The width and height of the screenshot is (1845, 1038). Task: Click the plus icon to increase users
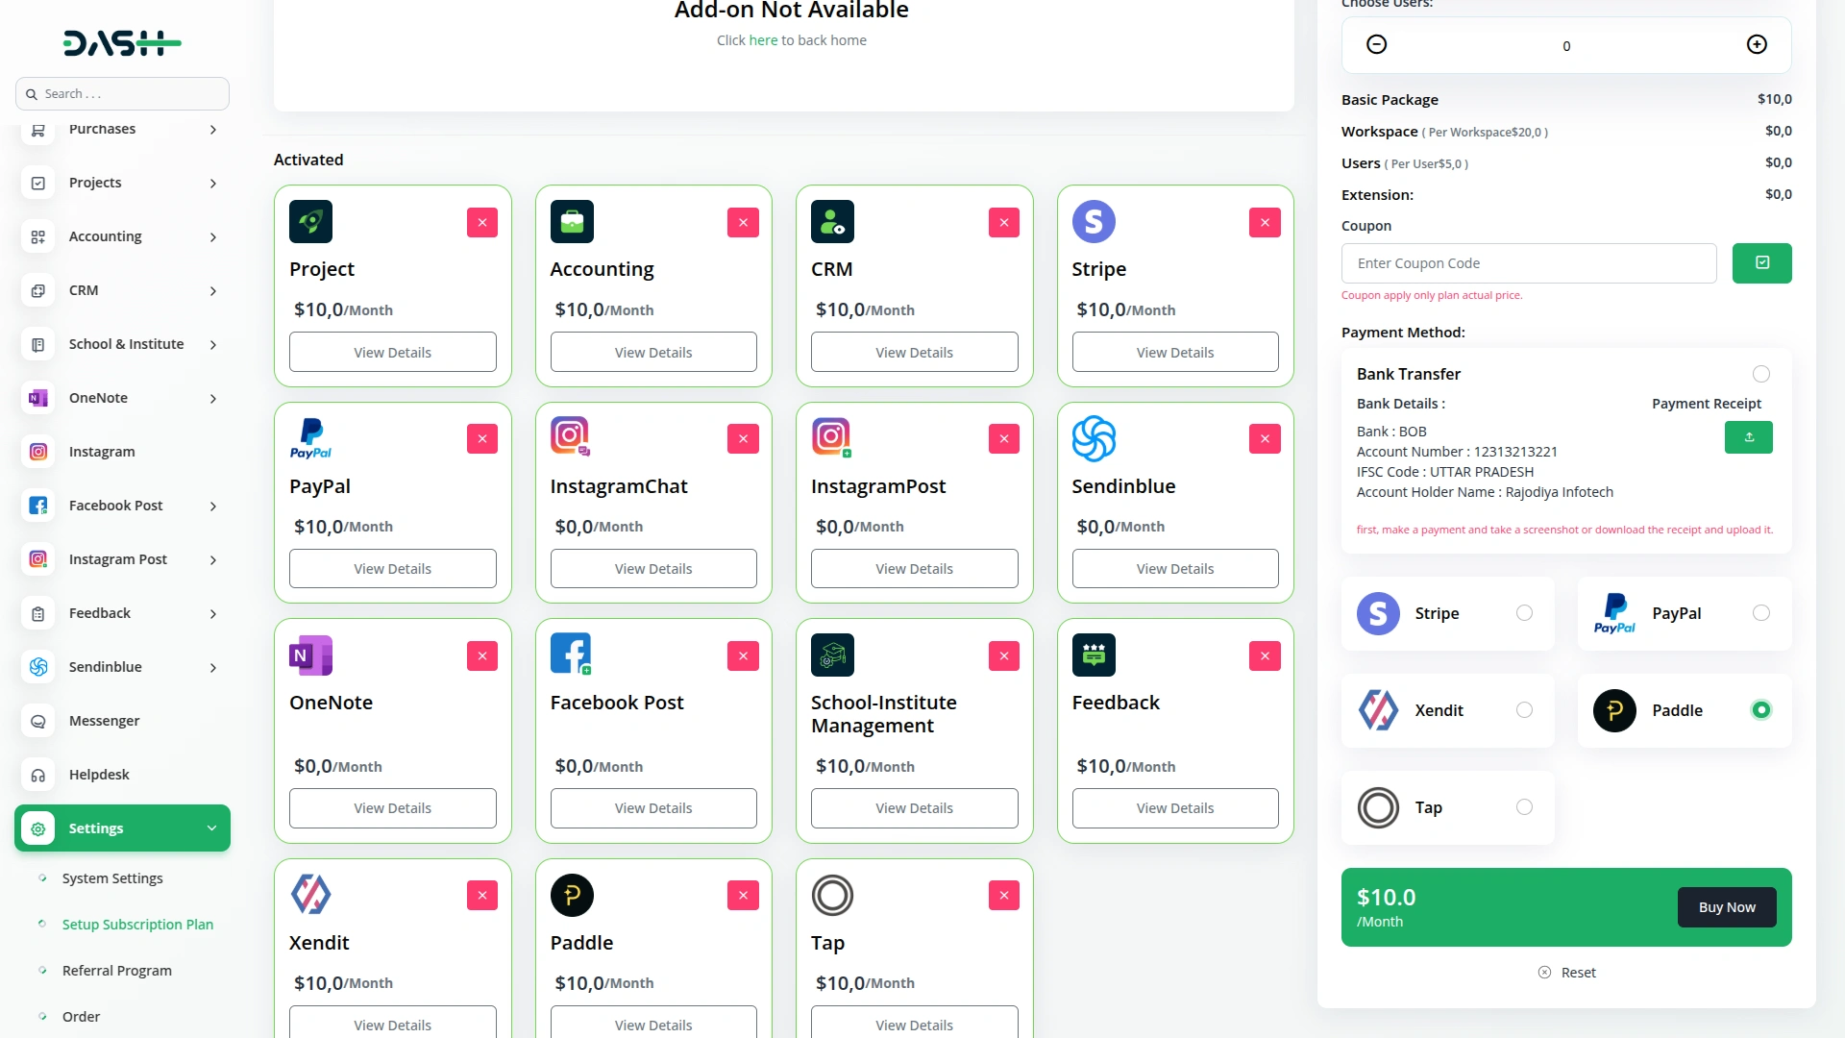pos(1757,45)
